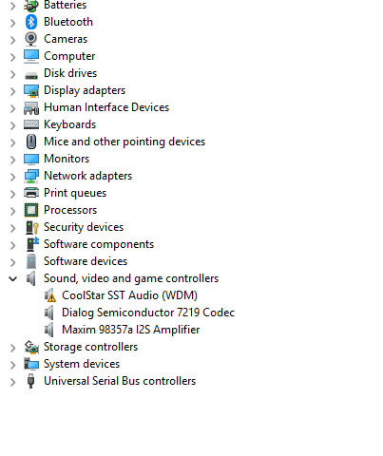Image resolution: width=383 pixels, height=456 pixels.
Task: Expand the Keyboards category arrow
Action: 12,125
